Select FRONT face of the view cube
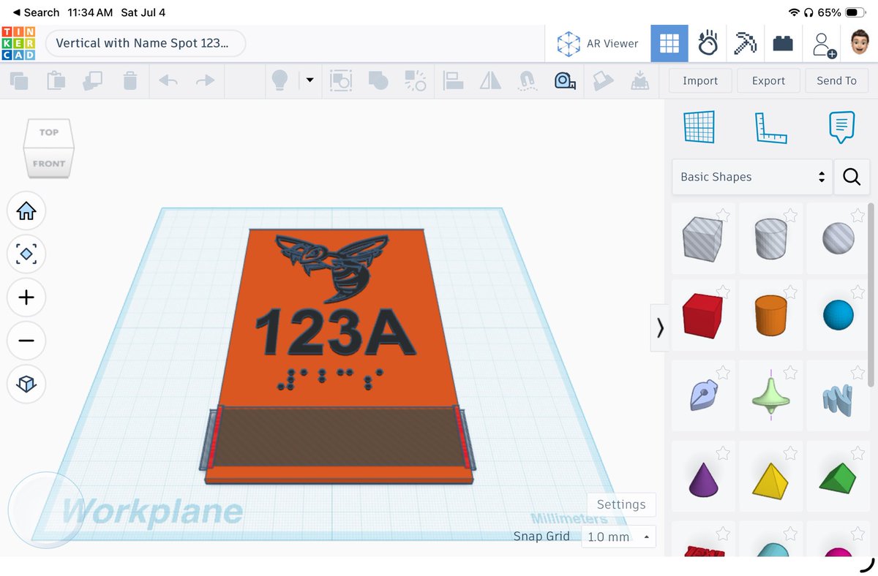 coord(49,164)
